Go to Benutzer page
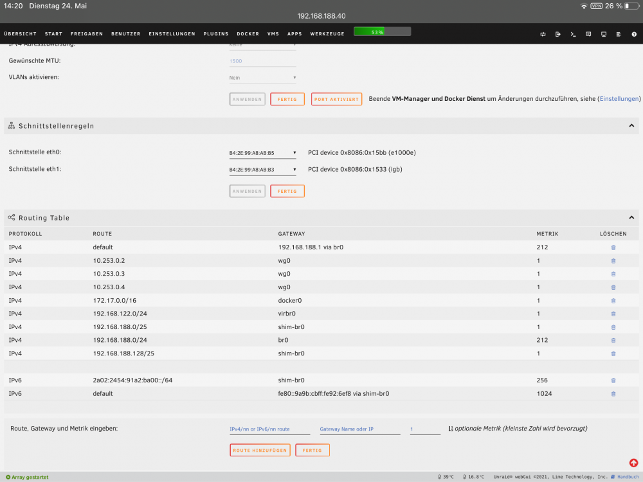643x482 pixels. 126,34
